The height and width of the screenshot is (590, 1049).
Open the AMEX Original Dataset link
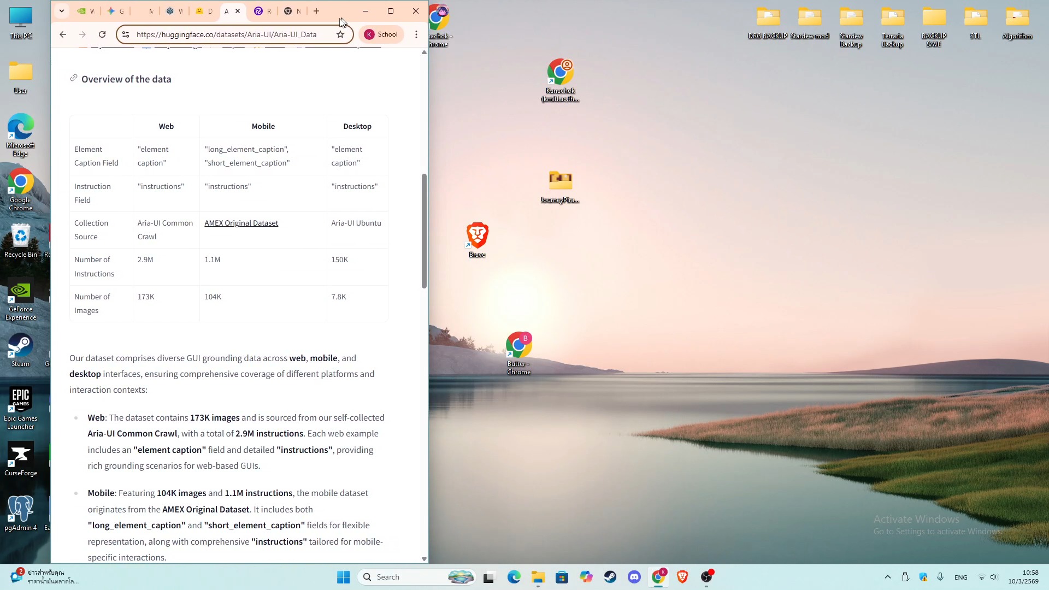click(241, 223)
